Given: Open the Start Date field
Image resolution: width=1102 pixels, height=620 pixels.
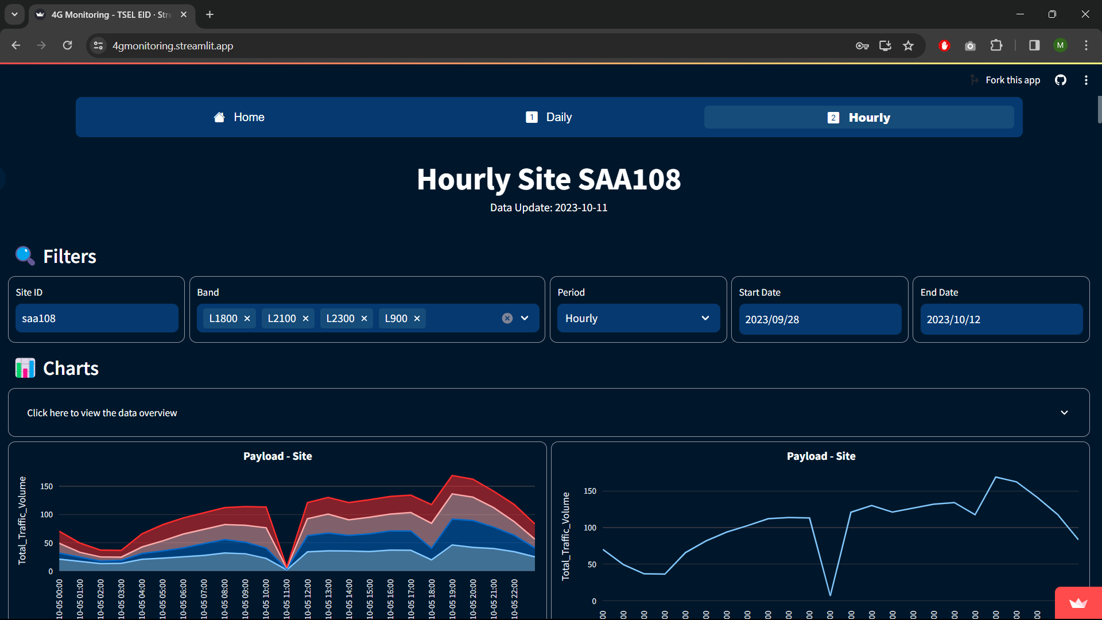Looking at the screenshot, I should tap(820, 320).
